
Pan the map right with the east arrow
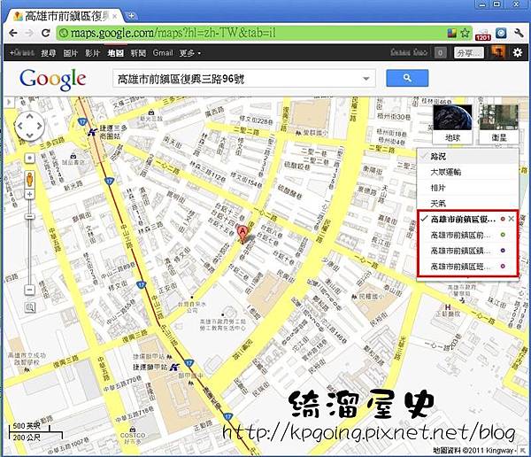pos(40,126)
